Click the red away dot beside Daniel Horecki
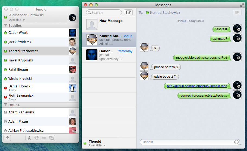The height and width of the screenshot is (151, 247). click(x=5, y=88)
